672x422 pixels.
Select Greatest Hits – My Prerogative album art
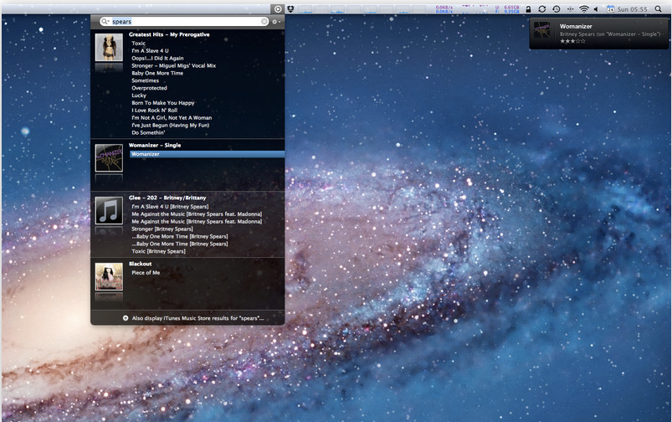coord(109,48)
